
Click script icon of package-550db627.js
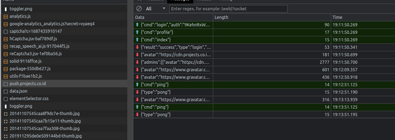tap(6, 69)
